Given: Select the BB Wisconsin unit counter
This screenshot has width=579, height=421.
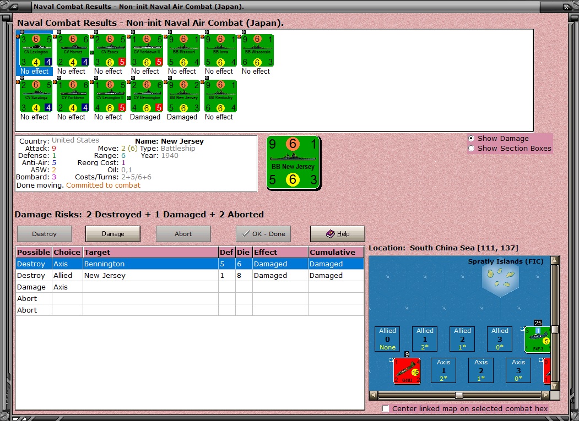Looking at the screenshot, I should click(257, 50).
